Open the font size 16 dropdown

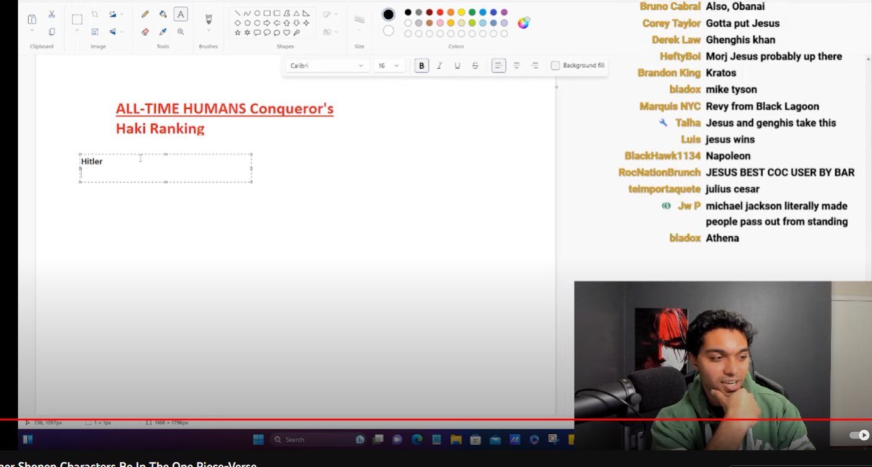pos(389,65)
